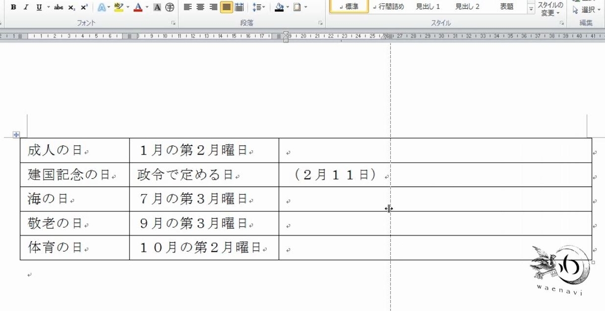Apply strikethrough to selected text

point(58,8)
